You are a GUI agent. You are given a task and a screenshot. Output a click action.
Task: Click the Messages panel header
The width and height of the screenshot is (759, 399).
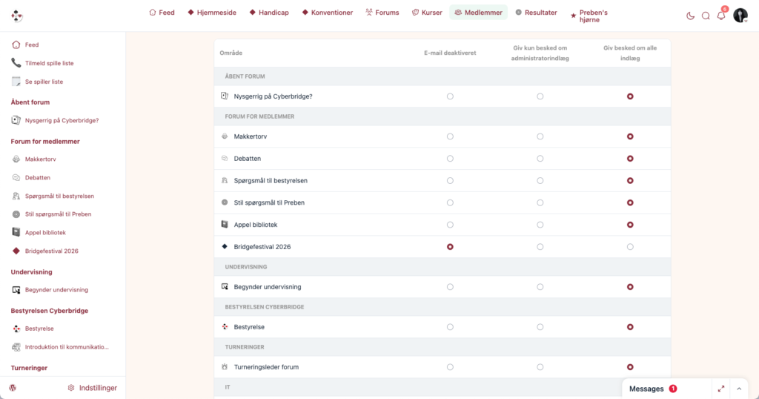coord(646,389)
